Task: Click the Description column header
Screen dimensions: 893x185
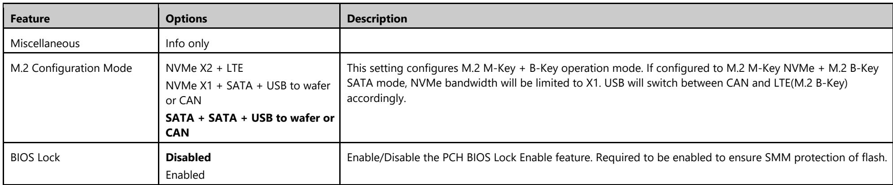Action: (x=378, y=20)
